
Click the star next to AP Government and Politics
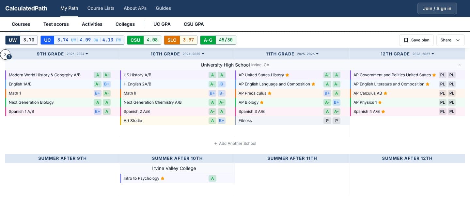point(434,75)
